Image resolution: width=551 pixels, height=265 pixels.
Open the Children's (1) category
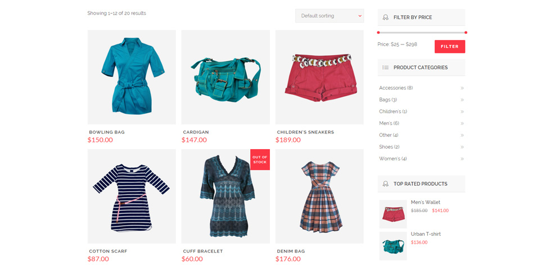[393, 111]
